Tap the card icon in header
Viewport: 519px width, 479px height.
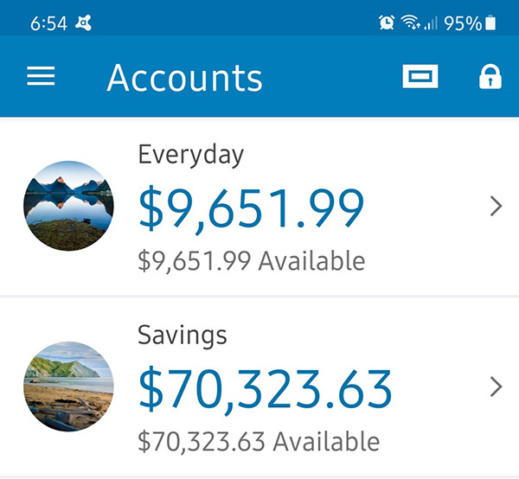pos(420,76)
